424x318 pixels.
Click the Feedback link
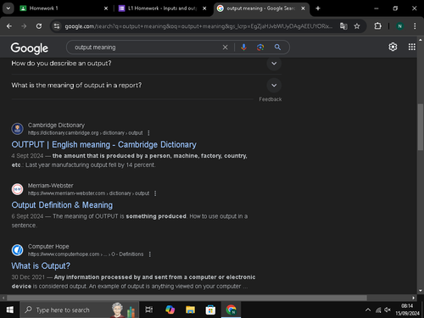tap(271, 99)
